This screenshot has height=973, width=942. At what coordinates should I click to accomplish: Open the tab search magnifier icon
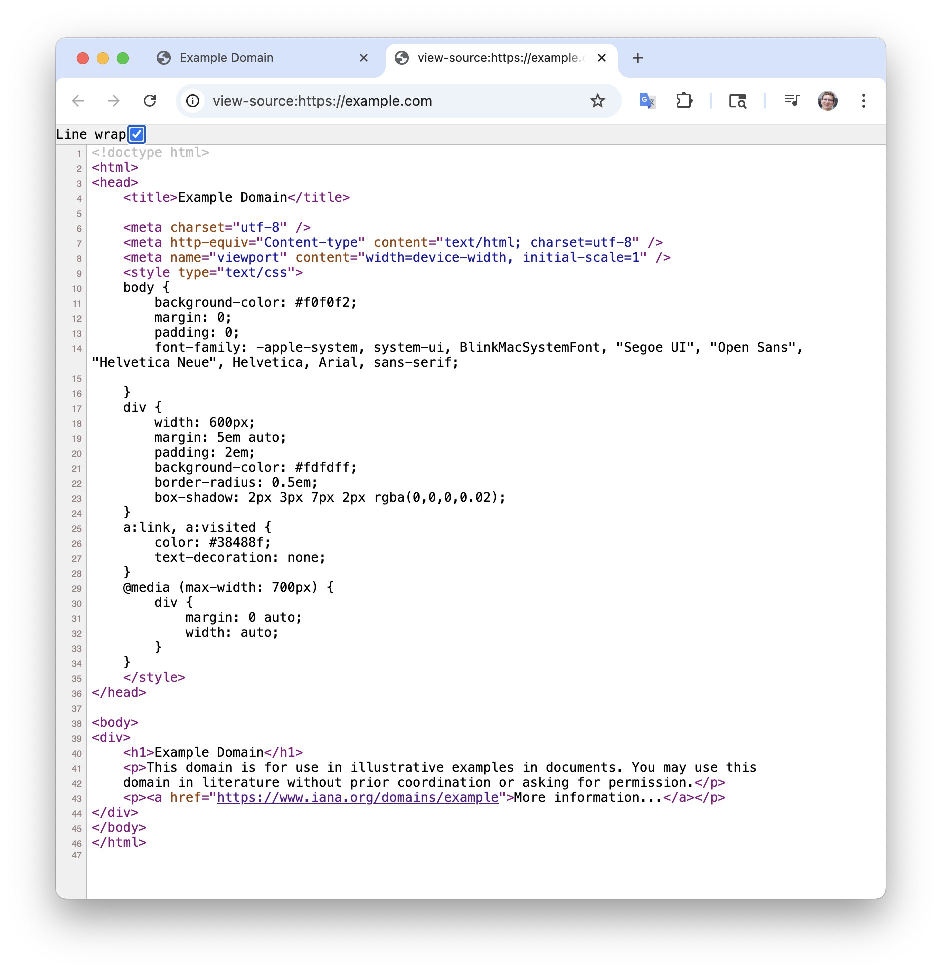click(x=737, y=101)
